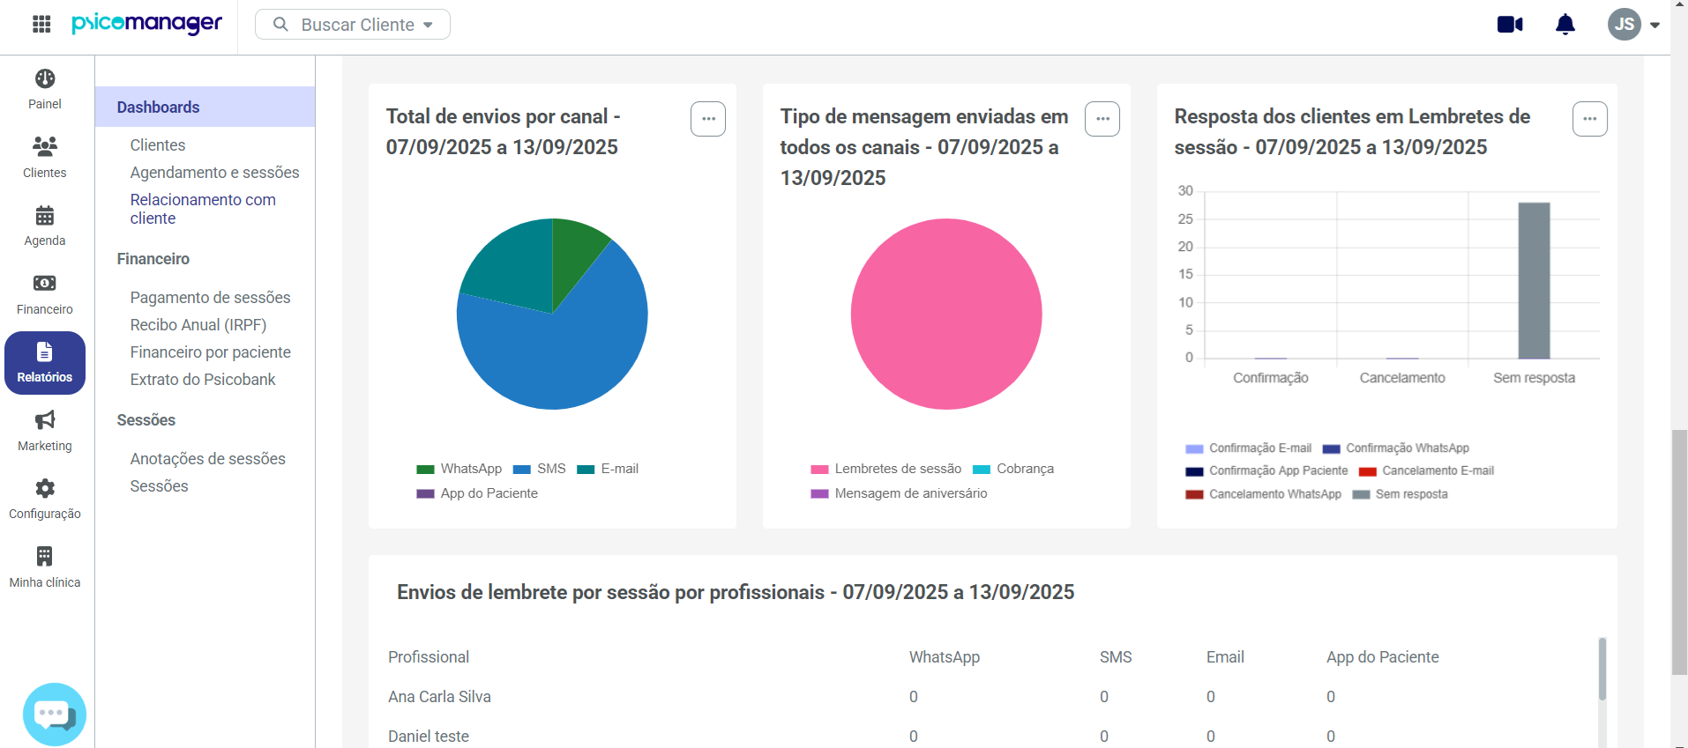The height and width of the screenshot is (748, 1688).
Task: Toggle Cobrança legend item
Action: [1013, 469]
